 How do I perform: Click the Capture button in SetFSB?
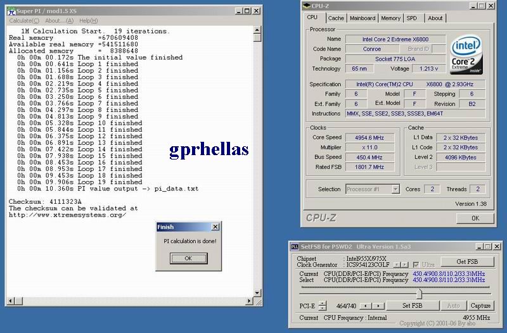tap(480, 306)
